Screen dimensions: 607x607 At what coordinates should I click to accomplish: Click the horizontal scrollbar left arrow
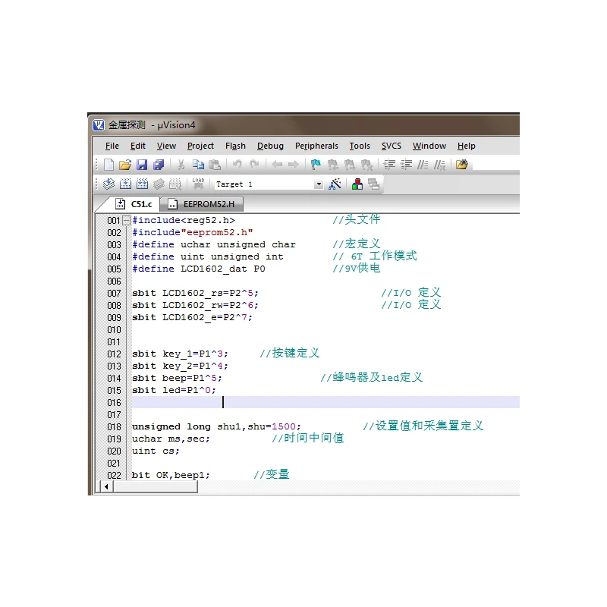106,486
